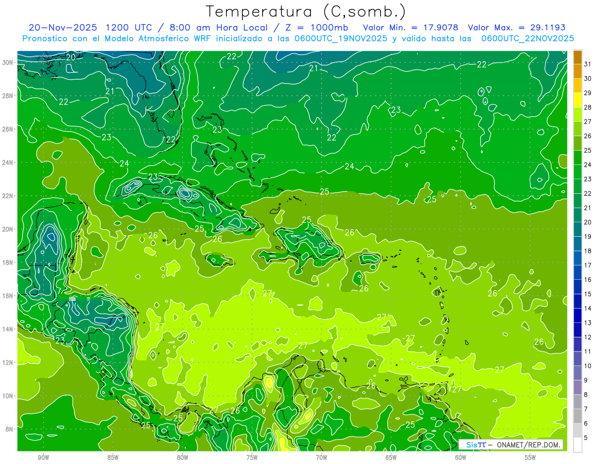Click the color scale value 11
This screenshot has width=601, height=464.
coord(588,352)
